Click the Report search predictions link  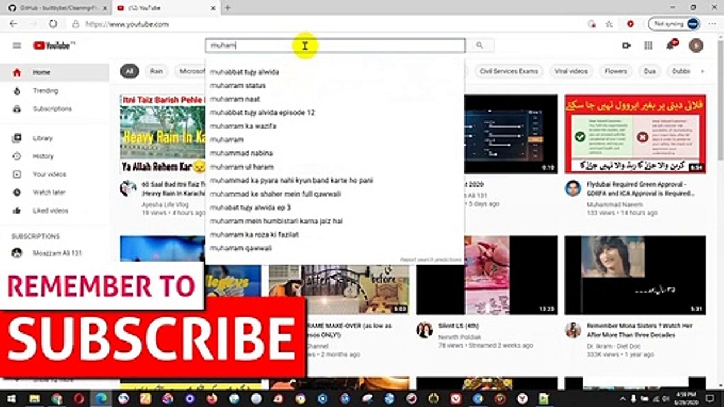pos(431,259)
